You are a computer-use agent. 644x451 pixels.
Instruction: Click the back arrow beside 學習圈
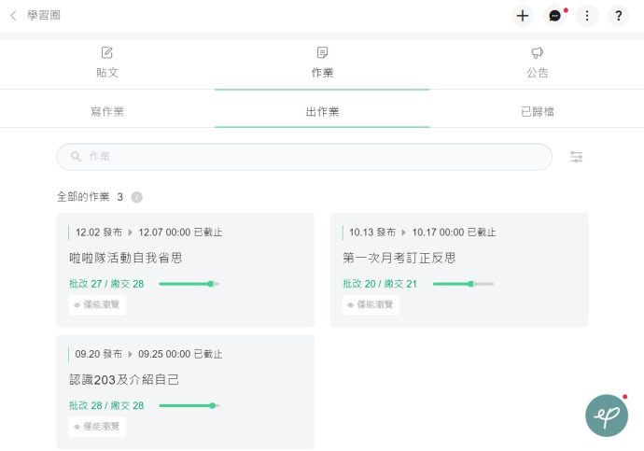point(13,15)
